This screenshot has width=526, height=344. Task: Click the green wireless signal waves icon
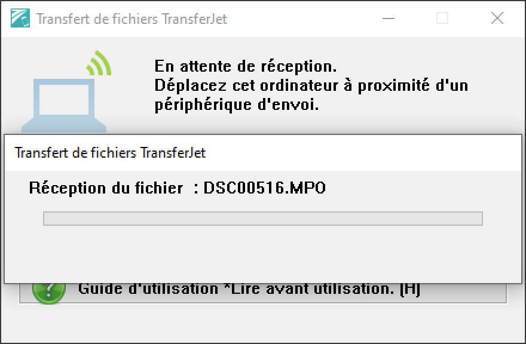coord(99,63)
